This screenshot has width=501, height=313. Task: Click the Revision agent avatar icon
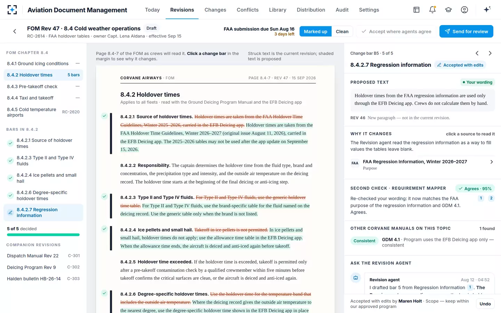point(356,278)
